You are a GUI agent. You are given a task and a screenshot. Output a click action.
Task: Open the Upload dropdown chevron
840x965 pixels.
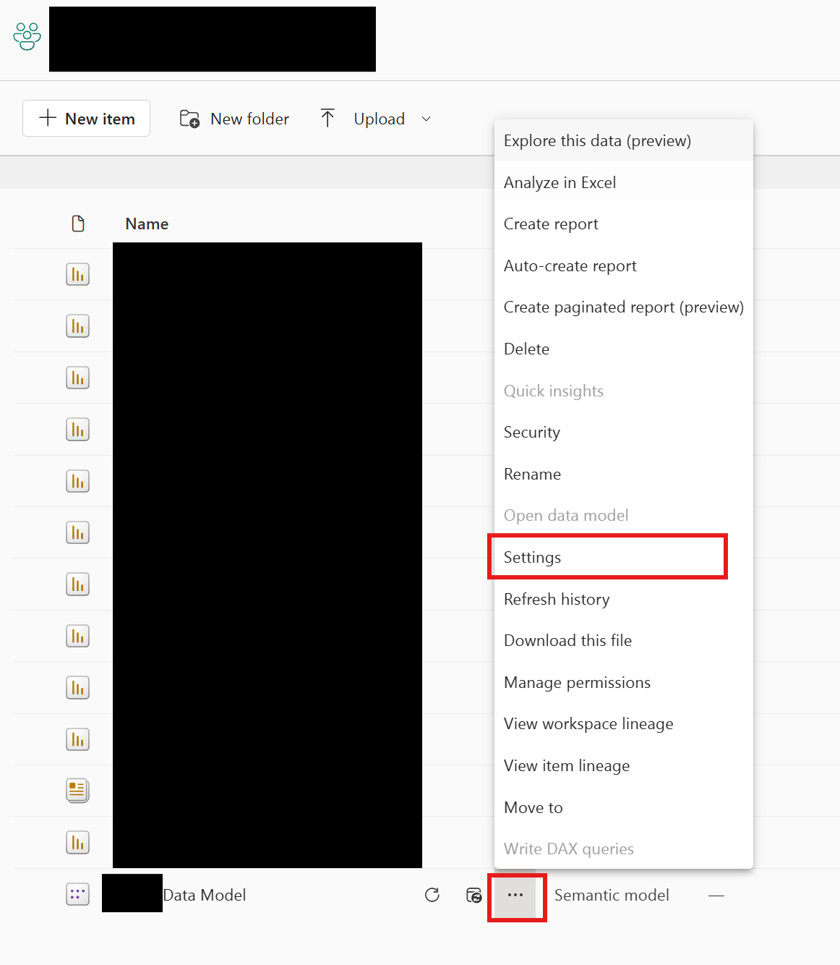426,119
